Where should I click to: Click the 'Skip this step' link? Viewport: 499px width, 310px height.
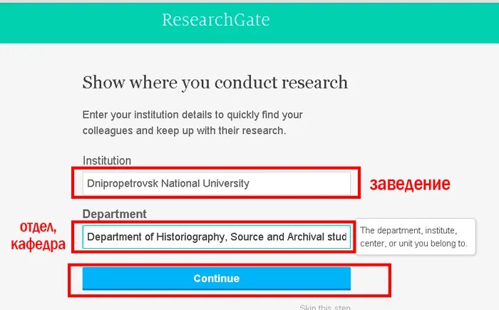(325, 306)
